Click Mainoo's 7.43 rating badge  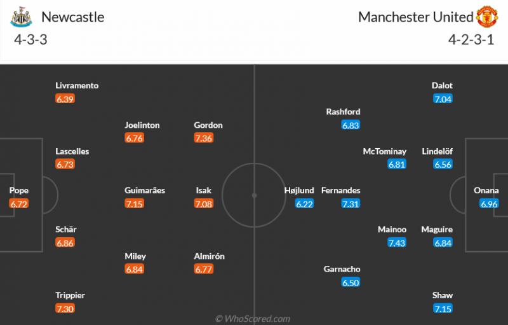click(x=397, y=243)
